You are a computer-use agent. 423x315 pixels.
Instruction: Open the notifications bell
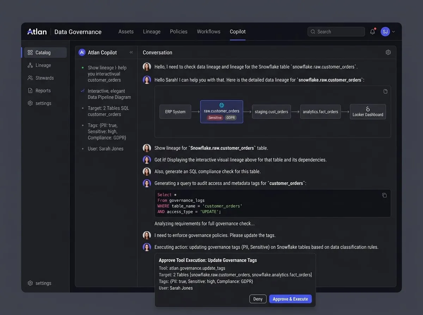click(x=373, y=32)
